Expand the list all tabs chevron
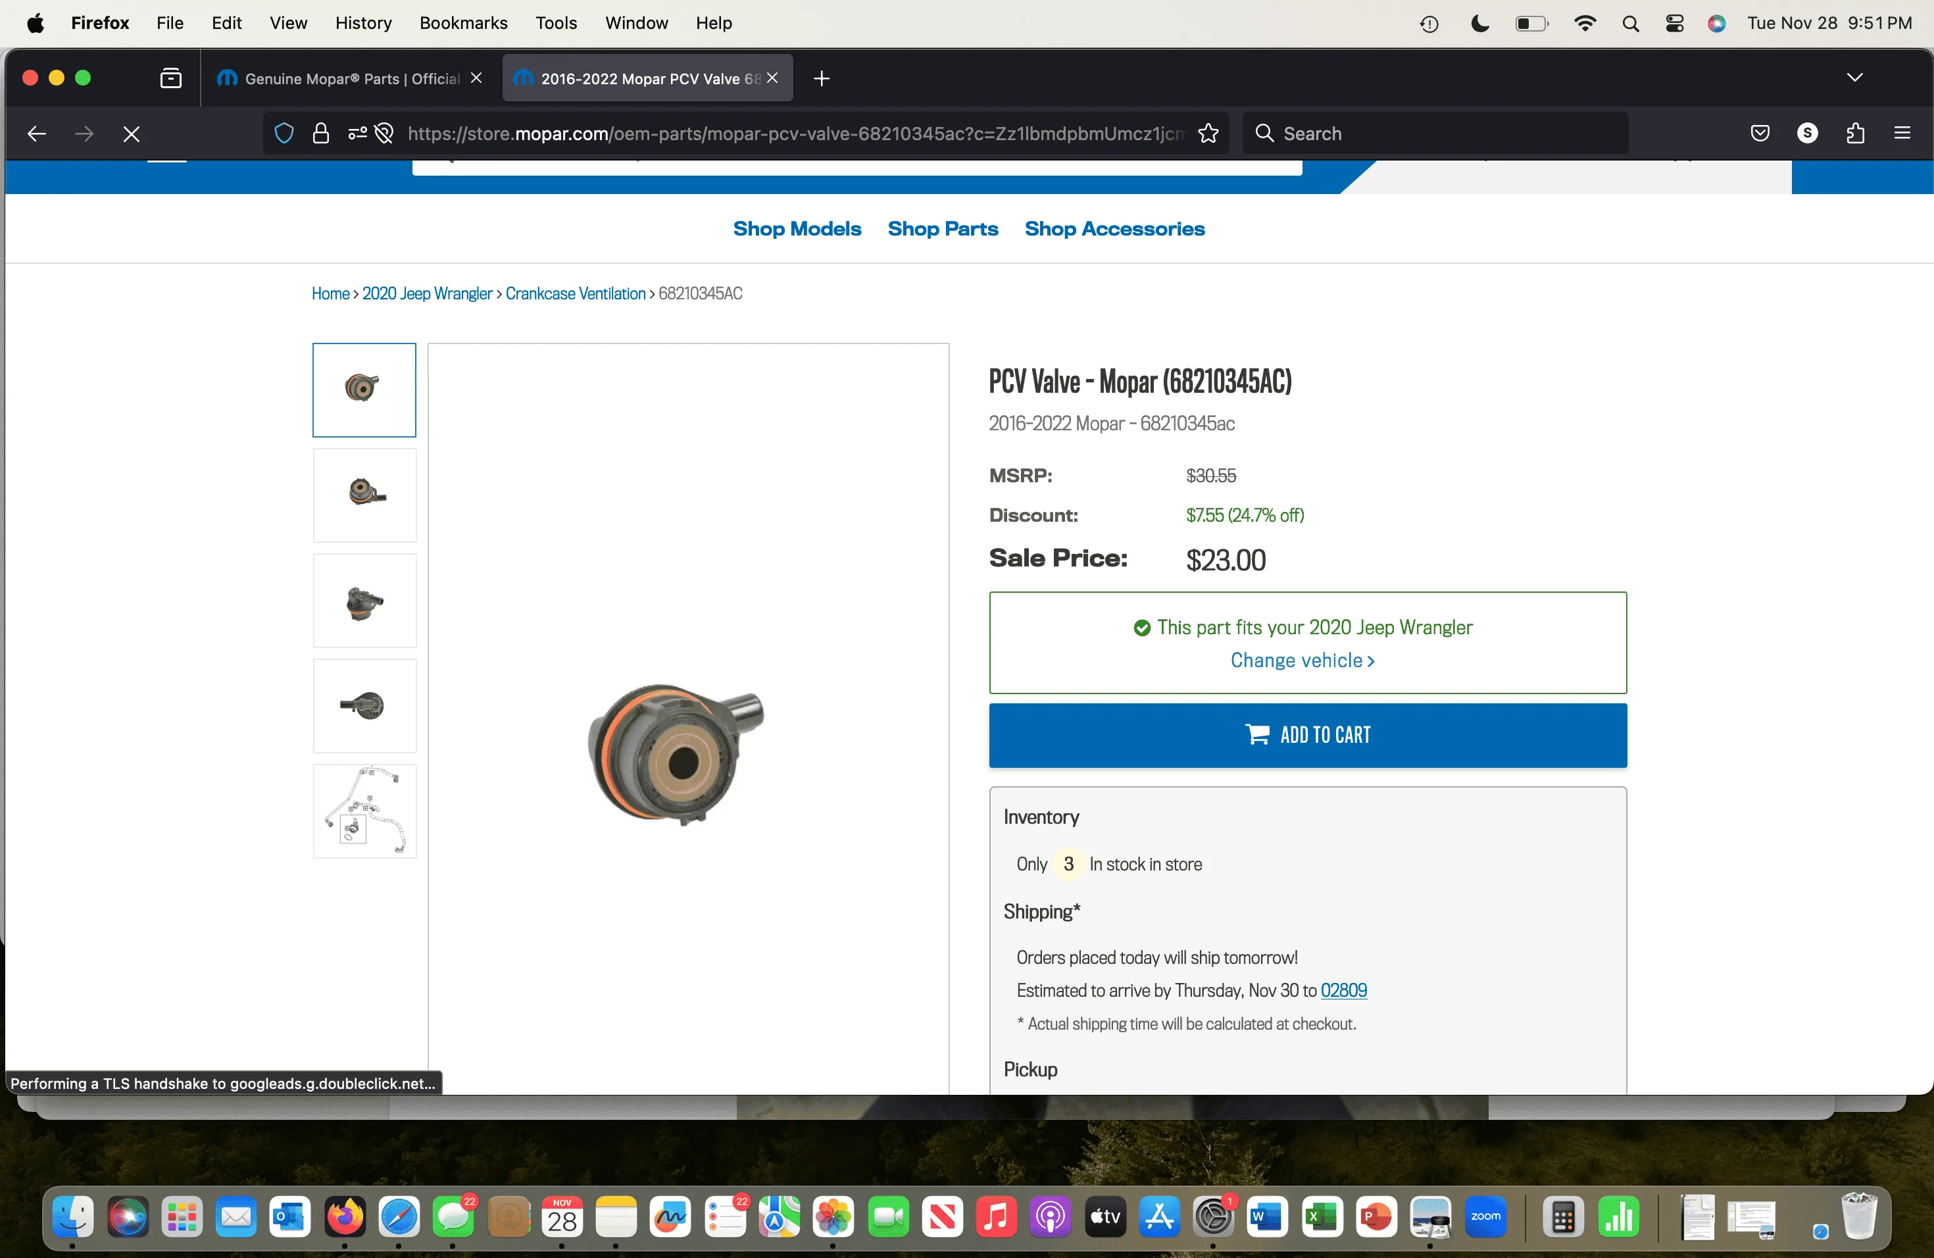Image resolution: width=1934 pixels, height=1258 pixels. pyautogui.click(x=1854, y=78)
